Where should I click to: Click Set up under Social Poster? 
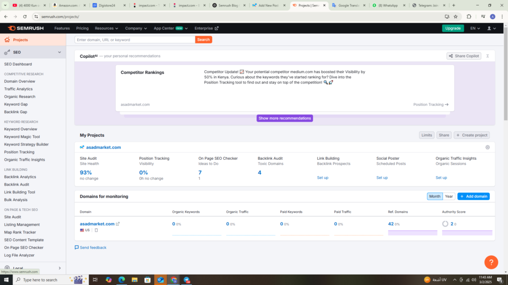pyautogui.click(x=381, y=178)
